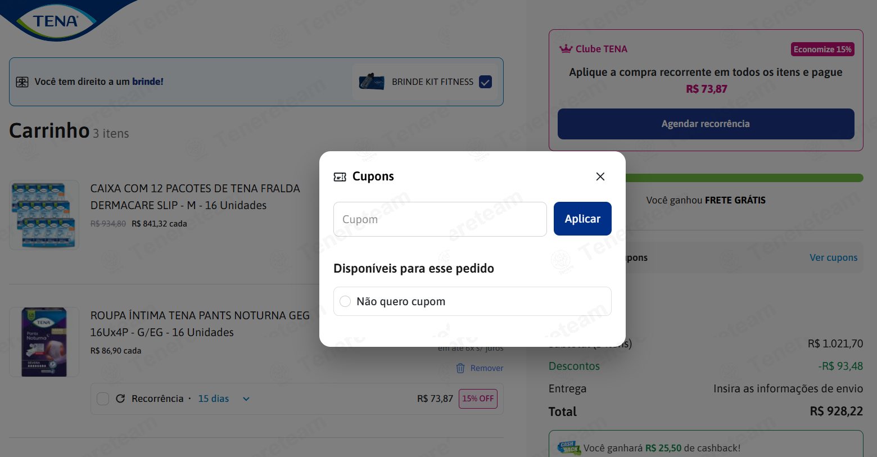Click 'Disponíveis para esse pedido' heading
The width and height of the screenshot is (877, 457).
414,269
